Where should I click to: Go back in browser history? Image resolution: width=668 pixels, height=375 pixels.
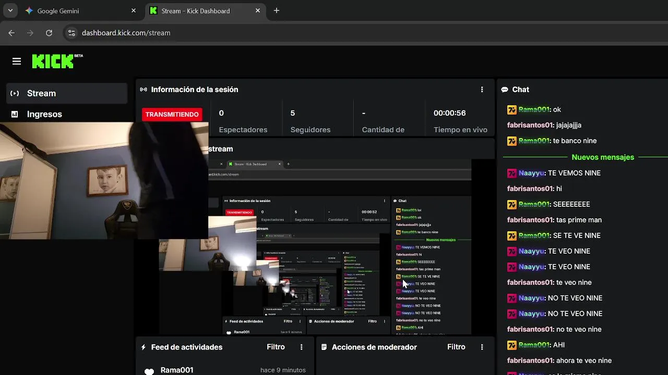[x=11, y=33]
